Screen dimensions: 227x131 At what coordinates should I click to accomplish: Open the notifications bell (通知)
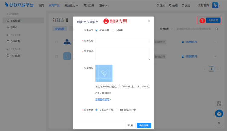pyautogui.click(x=161, y=5)
